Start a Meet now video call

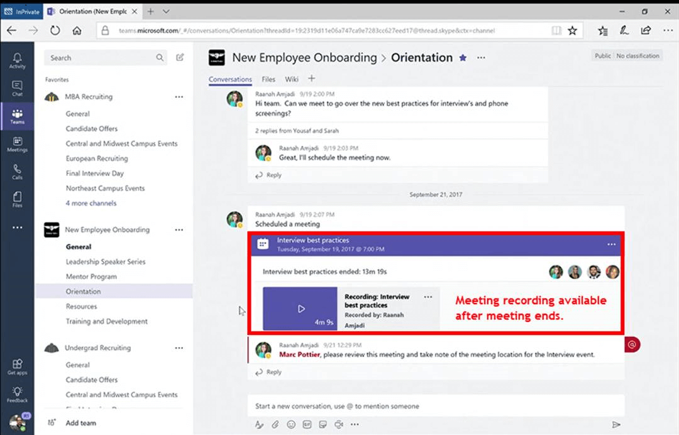(x=339, y=424)
